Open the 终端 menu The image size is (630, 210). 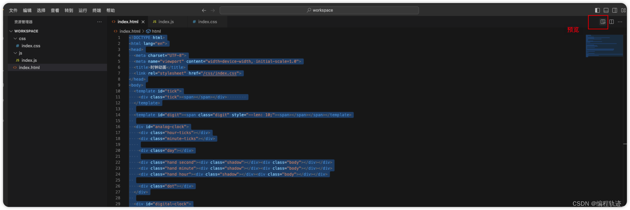click(97, 11)
